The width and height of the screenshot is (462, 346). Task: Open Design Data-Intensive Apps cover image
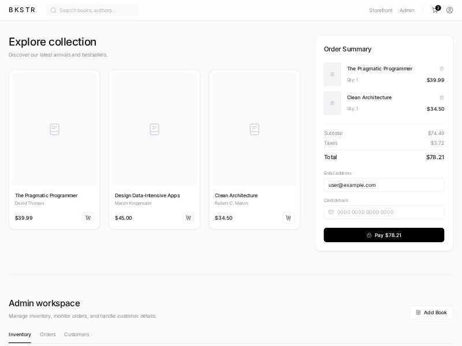(154, 129)
